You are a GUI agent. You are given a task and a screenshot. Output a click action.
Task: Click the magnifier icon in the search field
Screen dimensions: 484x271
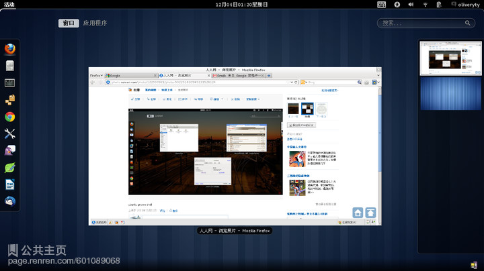[468, 23]
